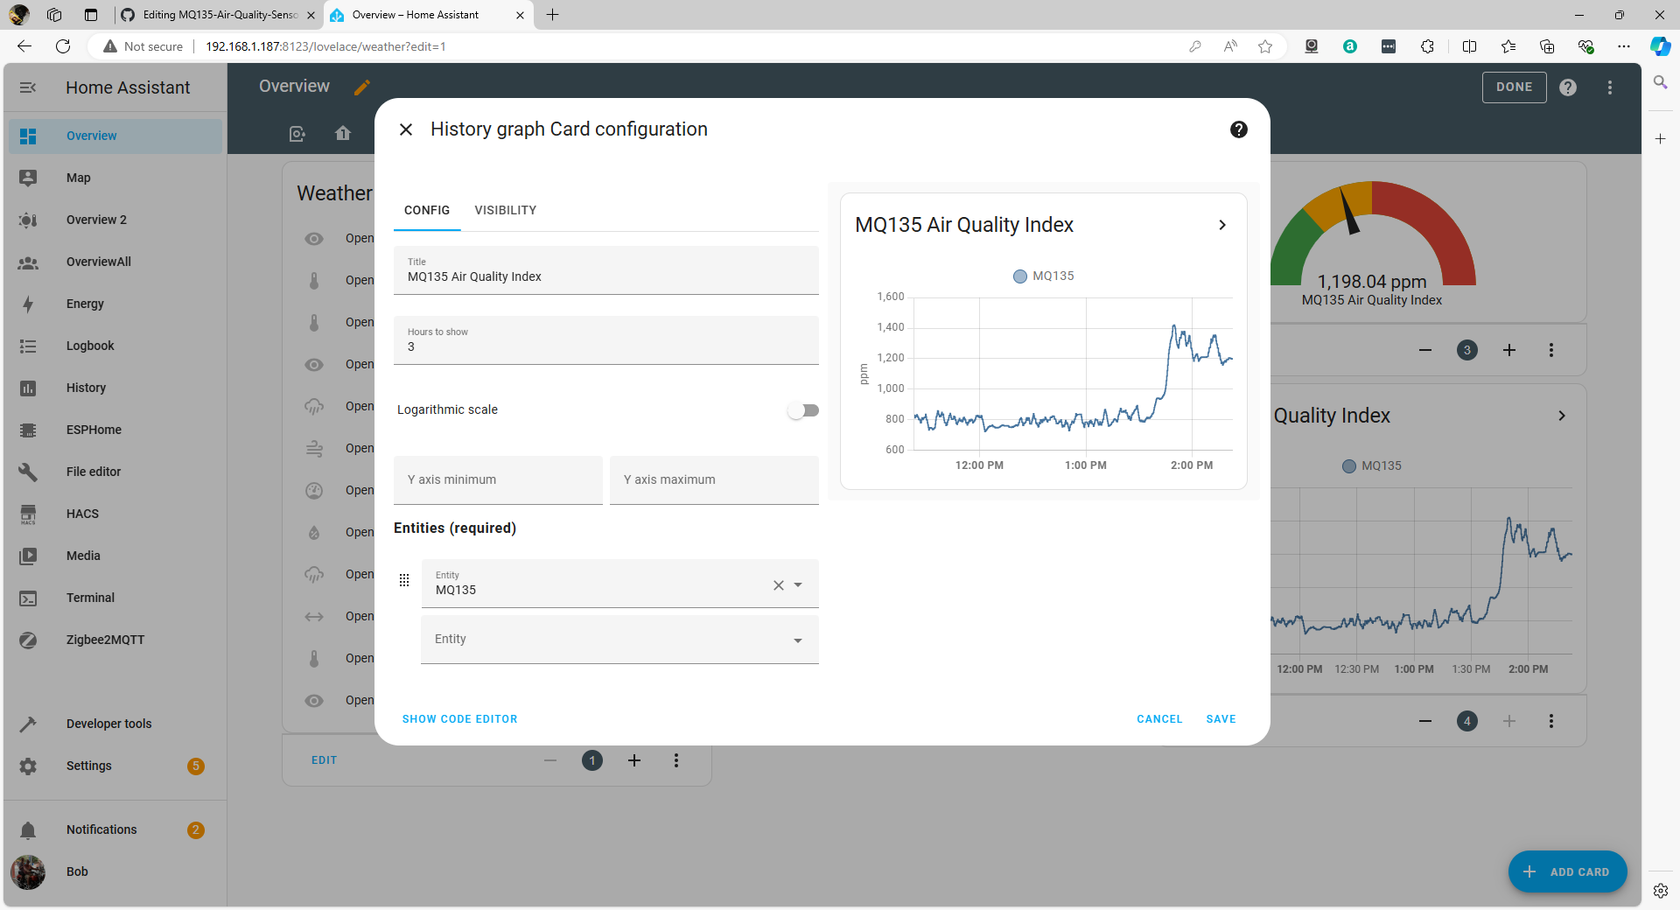
Task: Open the Energy panel
Action: click(x=115, y=304)
